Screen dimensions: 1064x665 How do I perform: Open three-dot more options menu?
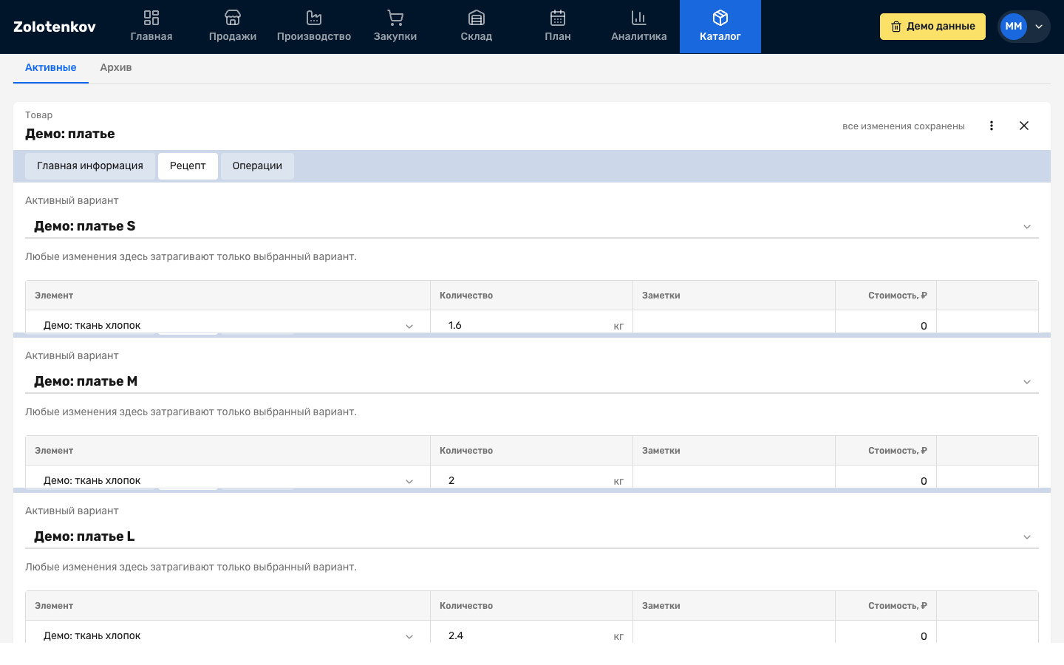click(x=992, y=126)
